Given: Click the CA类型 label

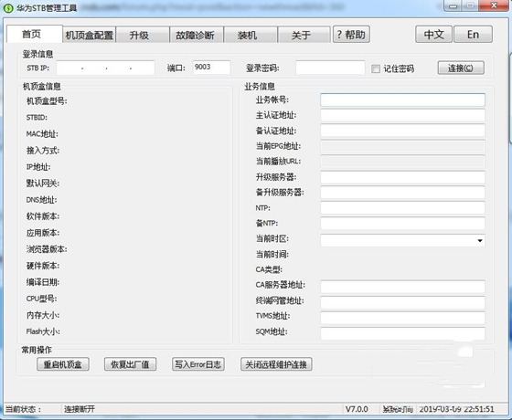Looking at the screenshot, I should click(x=269, y=269).
